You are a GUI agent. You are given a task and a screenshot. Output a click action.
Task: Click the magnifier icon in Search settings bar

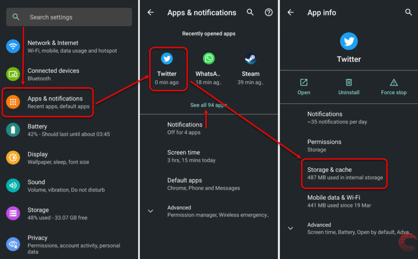pos(16,17)
